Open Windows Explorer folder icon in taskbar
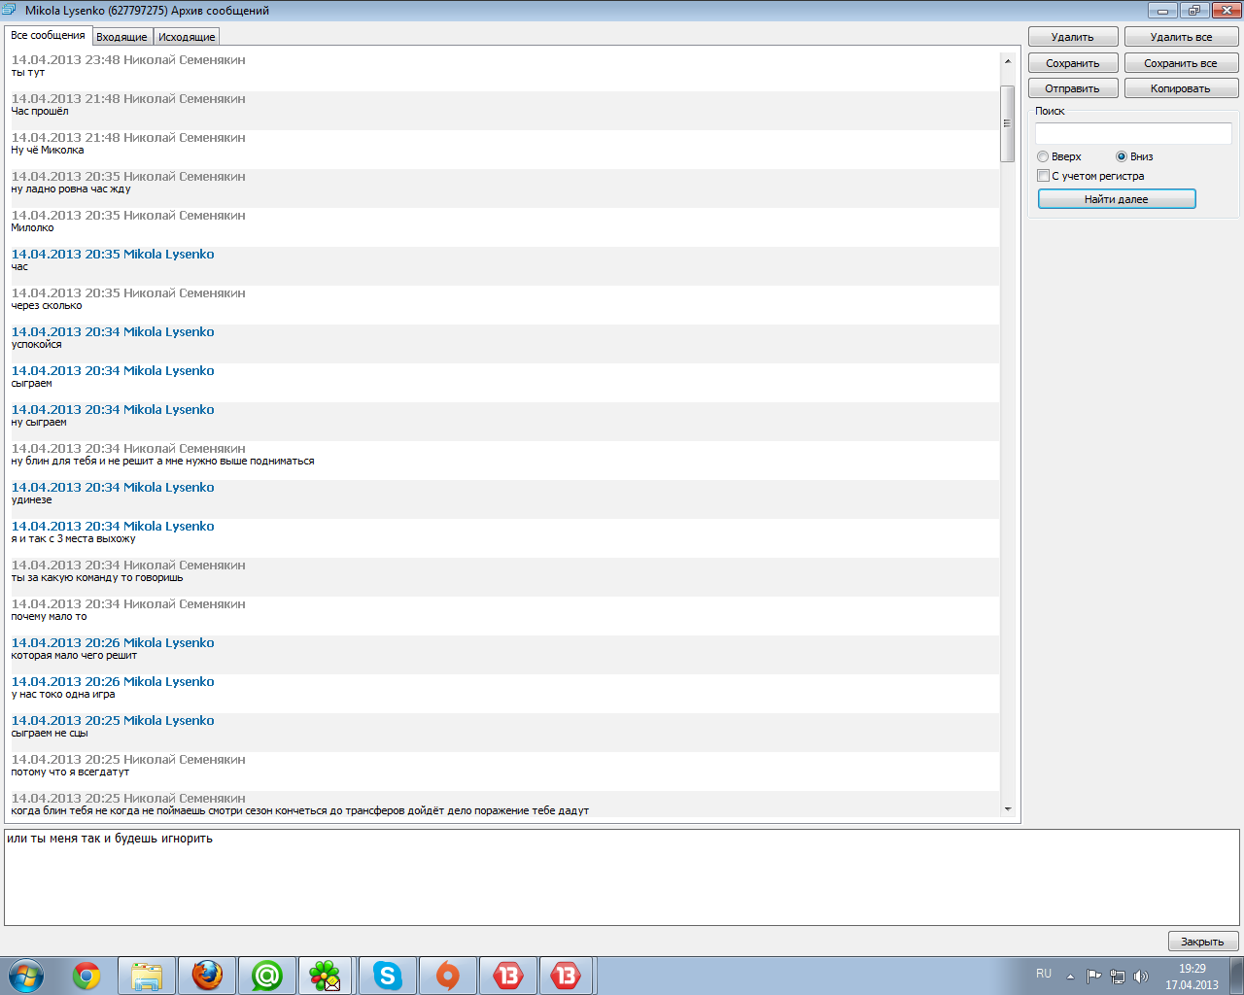The height and width of the screenshot is (995, 1244). (x=147, y=976)
